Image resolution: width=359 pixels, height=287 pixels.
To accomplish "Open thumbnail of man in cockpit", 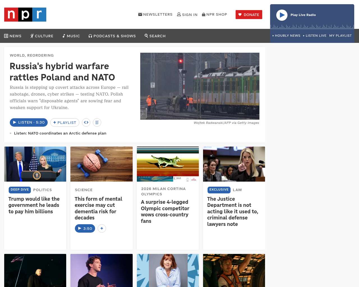I will [234, 270].
